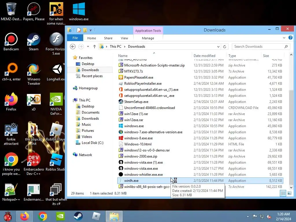The width and height of the screenshot is (296, 222).
Task: Switch to large icons view button
Action: pos(289,193)
